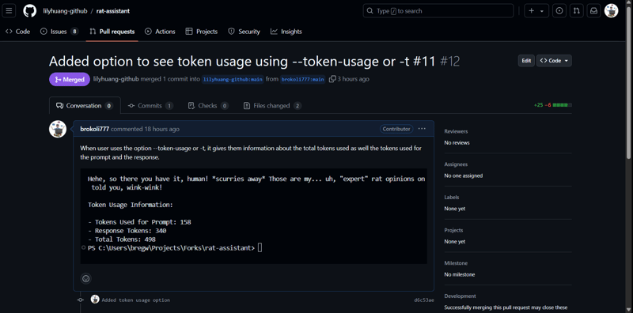The height and width of the screenshot is (313, 633).
Task: Open the Insights tab
Action: click(286, 32)
